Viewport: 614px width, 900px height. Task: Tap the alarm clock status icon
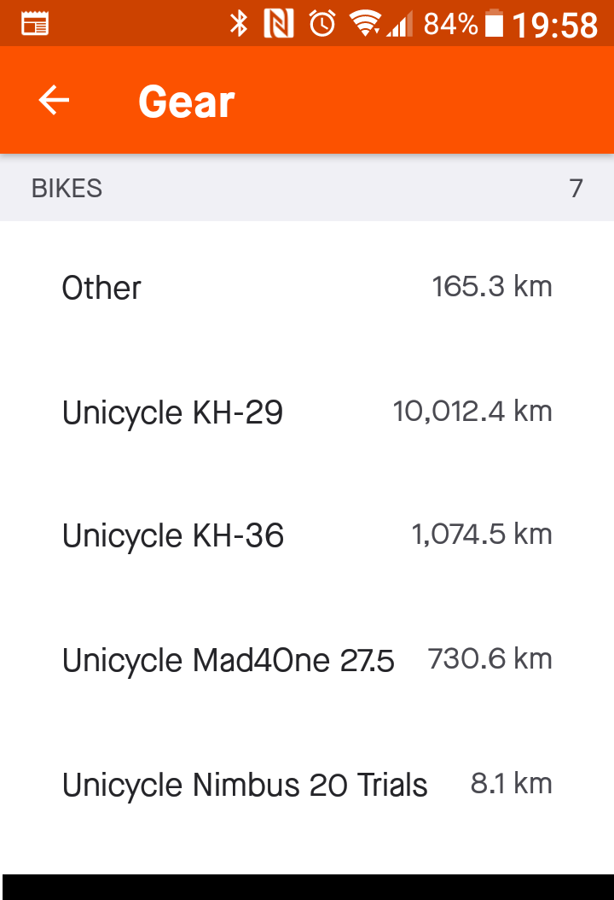322,24
